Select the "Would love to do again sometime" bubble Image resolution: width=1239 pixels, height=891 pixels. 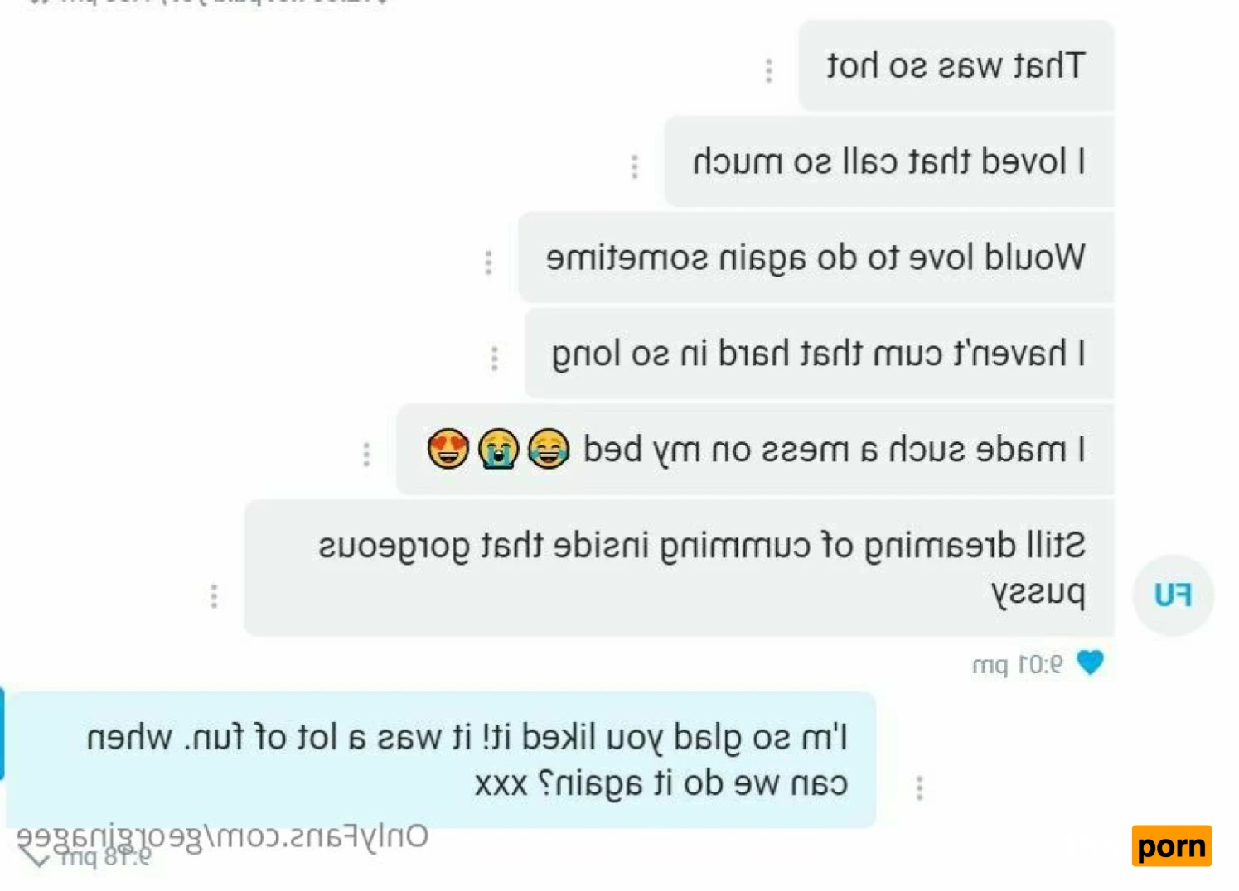[x=816, y=258]
